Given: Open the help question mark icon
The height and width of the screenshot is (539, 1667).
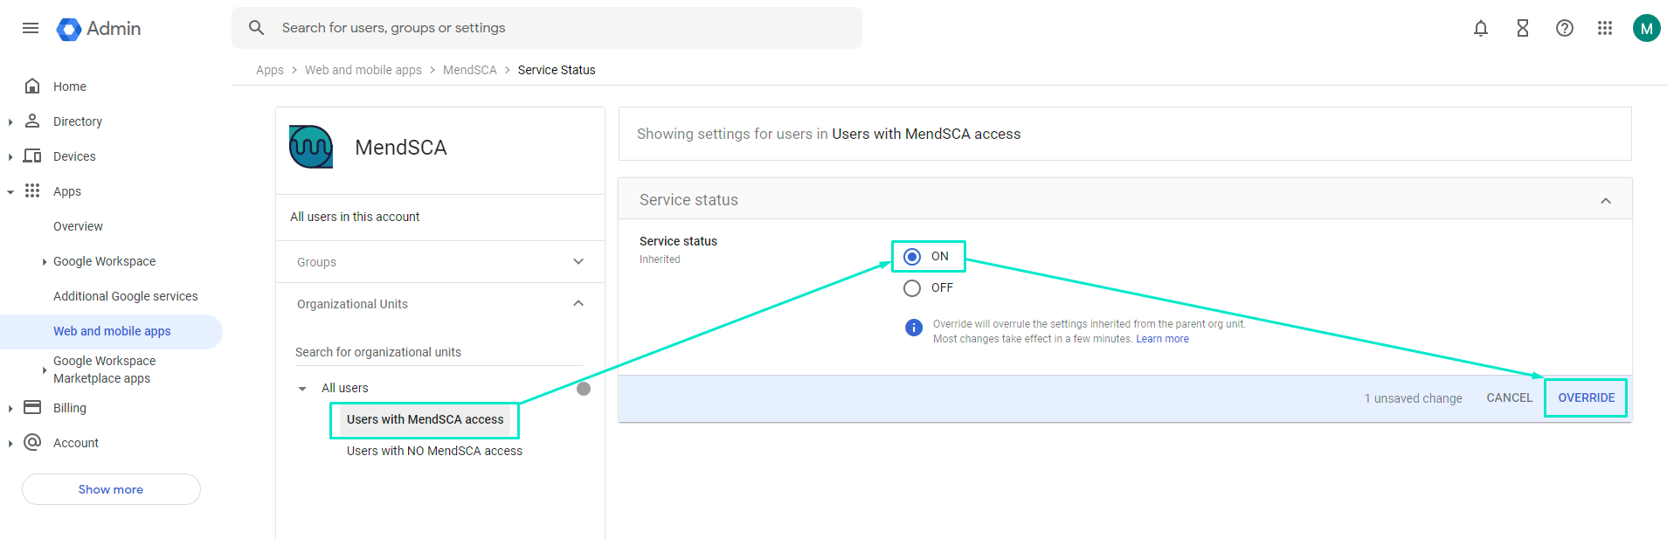Looking at the screenshot, I should point(1564,28).
